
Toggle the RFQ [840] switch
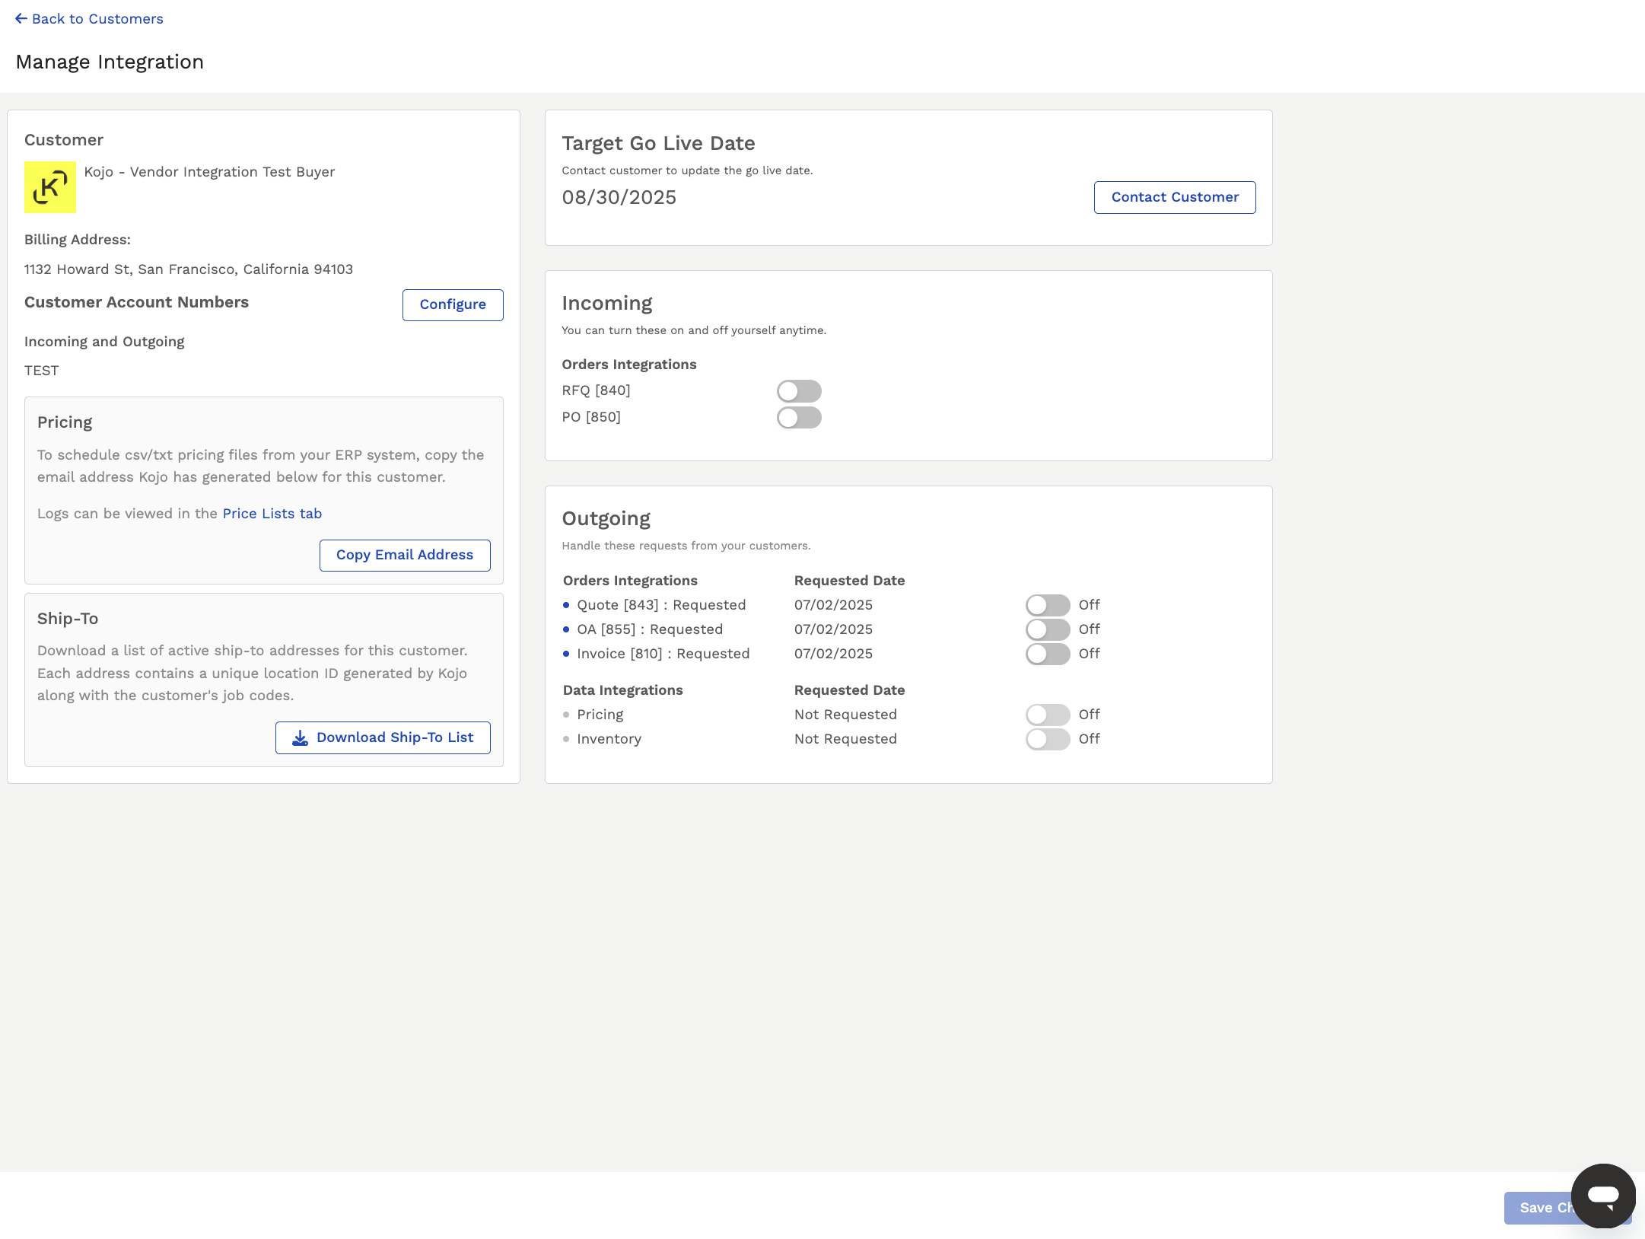(799, 391)
